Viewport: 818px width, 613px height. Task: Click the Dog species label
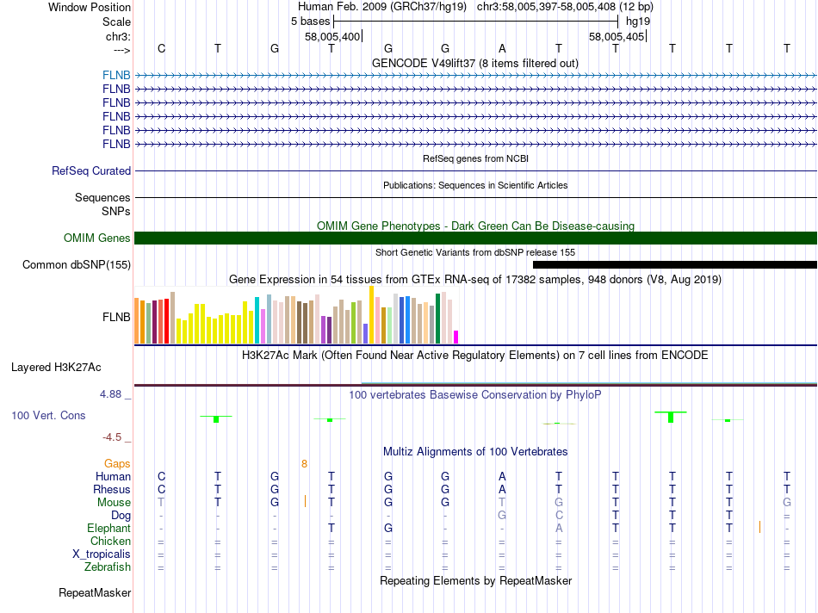click(121, 516)
